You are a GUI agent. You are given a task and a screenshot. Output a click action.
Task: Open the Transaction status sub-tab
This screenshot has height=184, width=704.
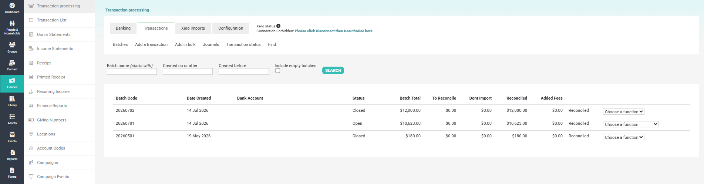pyautogui.click(x=243, y=44)
